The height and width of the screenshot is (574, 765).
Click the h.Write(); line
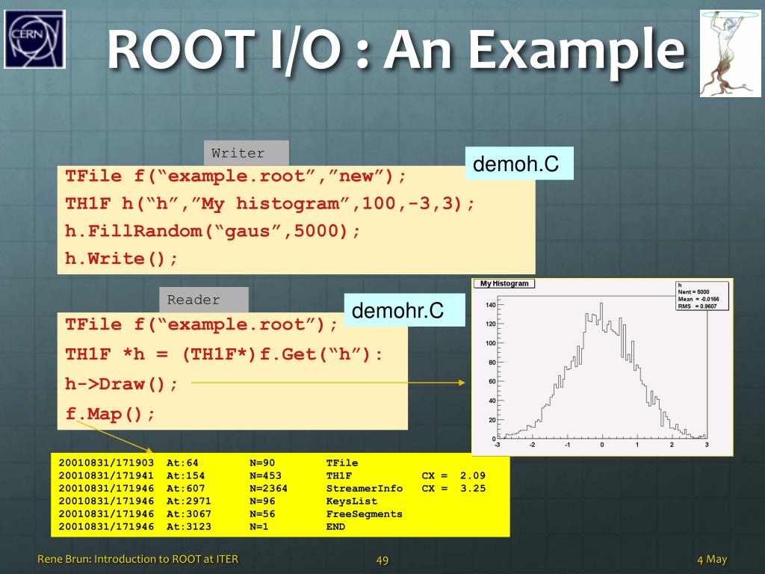122,258
